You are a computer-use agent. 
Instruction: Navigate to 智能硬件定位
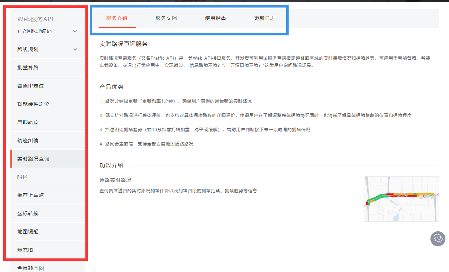(x=33, y=104)
